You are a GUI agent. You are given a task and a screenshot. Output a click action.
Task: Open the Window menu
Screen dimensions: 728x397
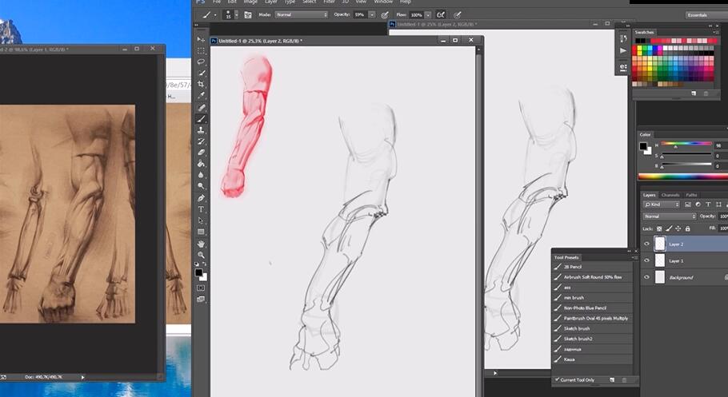tap(383, 2)
